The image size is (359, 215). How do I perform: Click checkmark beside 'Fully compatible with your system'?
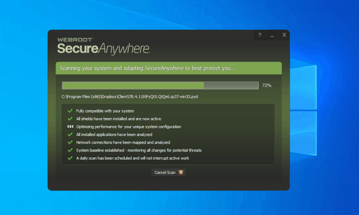[x=70, y=111]
